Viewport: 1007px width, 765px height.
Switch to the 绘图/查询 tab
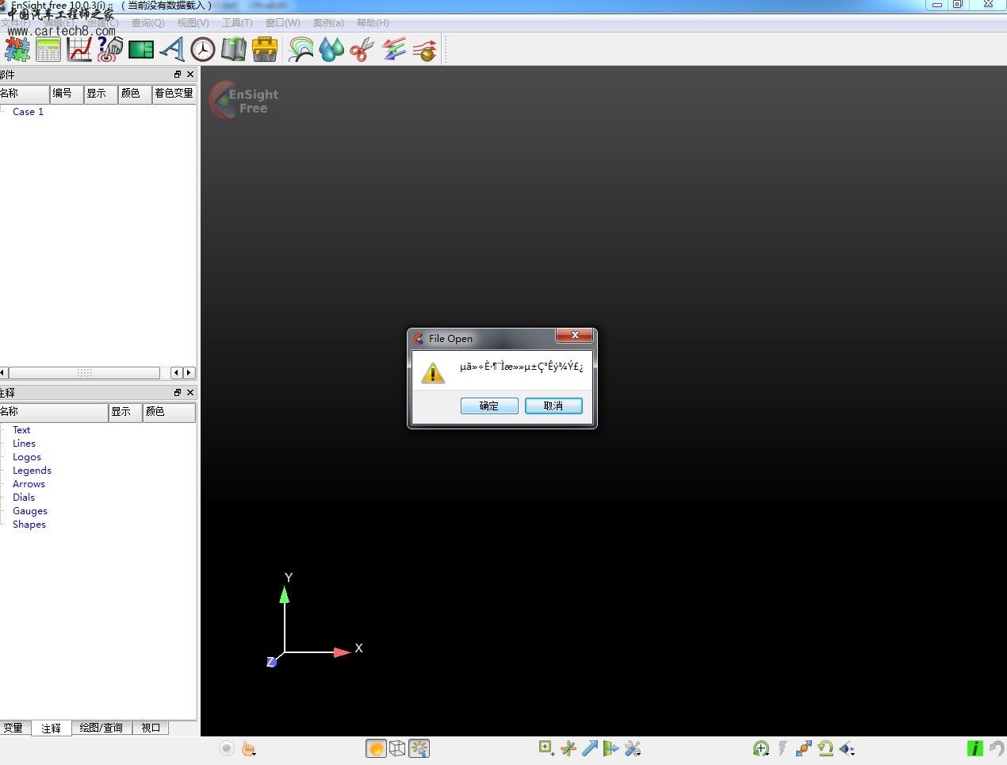pyautogui.click(x=101, y=728)
